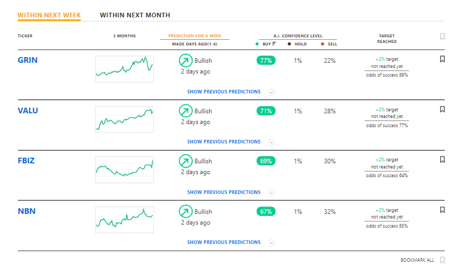The image size is (457, 273).
Task: Switch to Within Next Month tab
Action: (x=135, y=15)
